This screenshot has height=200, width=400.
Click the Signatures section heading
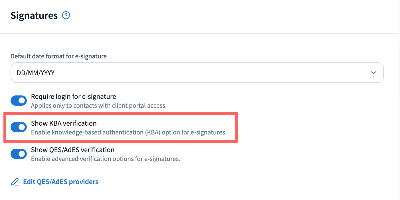tap(34, 15)
